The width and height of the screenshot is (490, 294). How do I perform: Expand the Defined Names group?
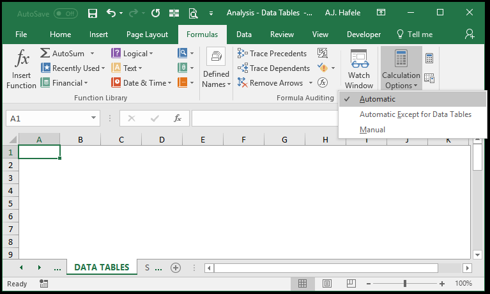[216, 68]
